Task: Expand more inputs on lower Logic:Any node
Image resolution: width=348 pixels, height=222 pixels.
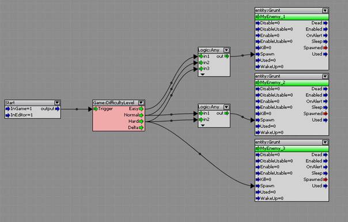Action: (203, 125)
